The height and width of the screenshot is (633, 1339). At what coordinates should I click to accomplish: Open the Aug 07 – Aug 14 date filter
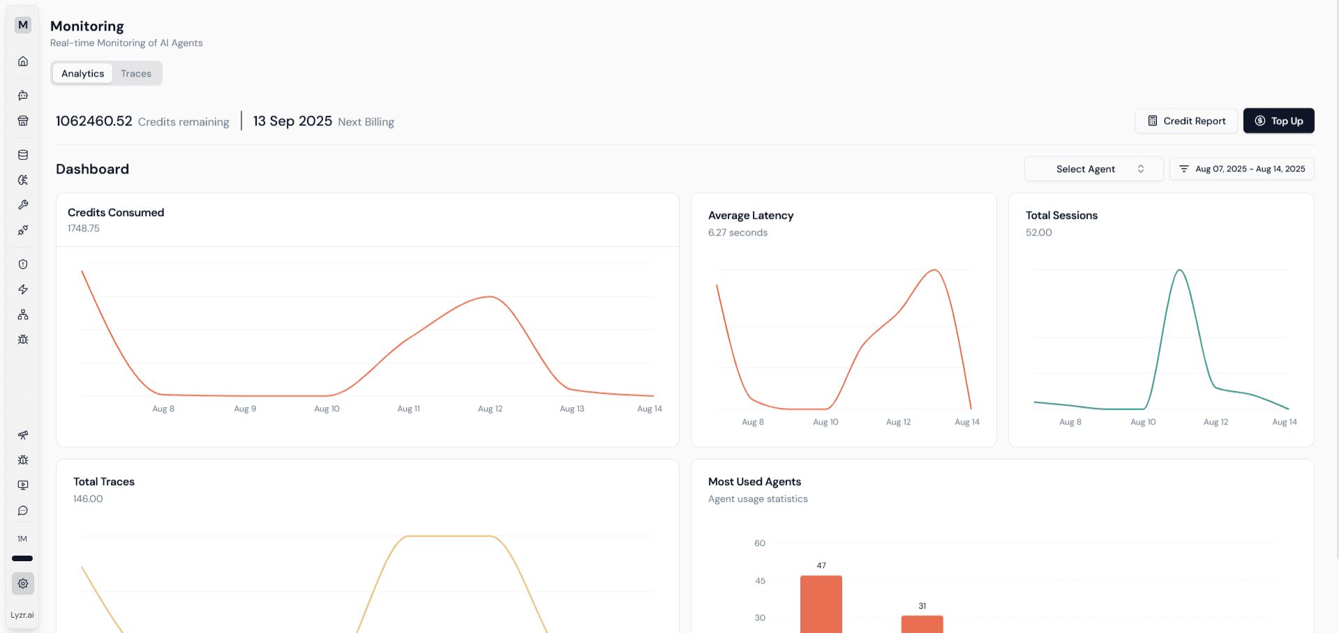[1241, 169]
